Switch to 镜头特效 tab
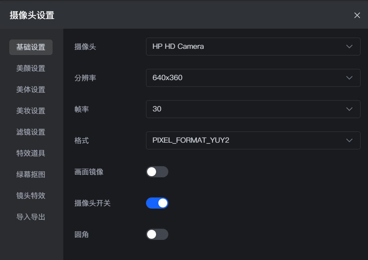This screenshot has width=368, height=260. (31, 196)
